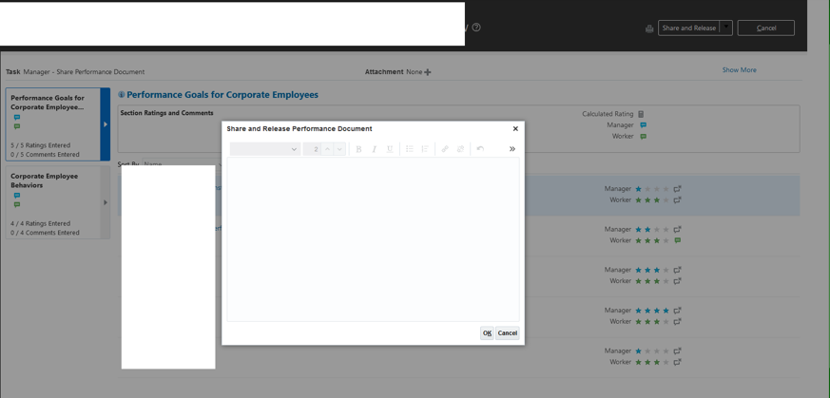Click the Share and Release header button
Viewport: 830px width, 398px height.
689,28
